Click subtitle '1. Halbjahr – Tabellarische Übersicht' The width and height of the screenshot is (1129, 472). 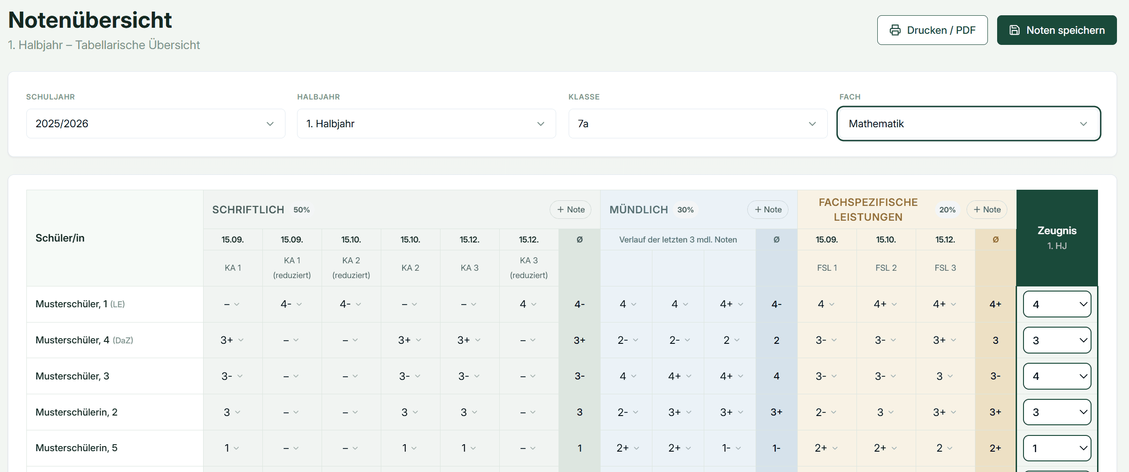pyautogui.click(x=104, y=45)
